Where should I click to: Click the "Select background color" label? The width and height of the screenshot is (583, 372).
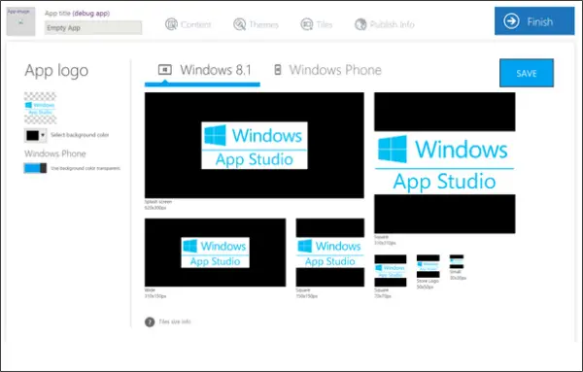(x=80, y=135)
